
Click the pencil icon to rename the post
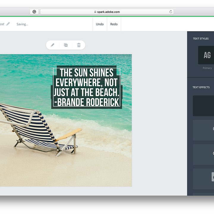pos(8,24)
